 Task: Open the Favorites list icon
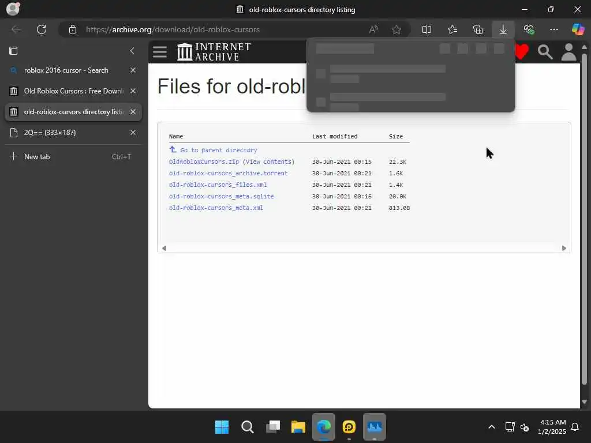click(x=452, y=29)
